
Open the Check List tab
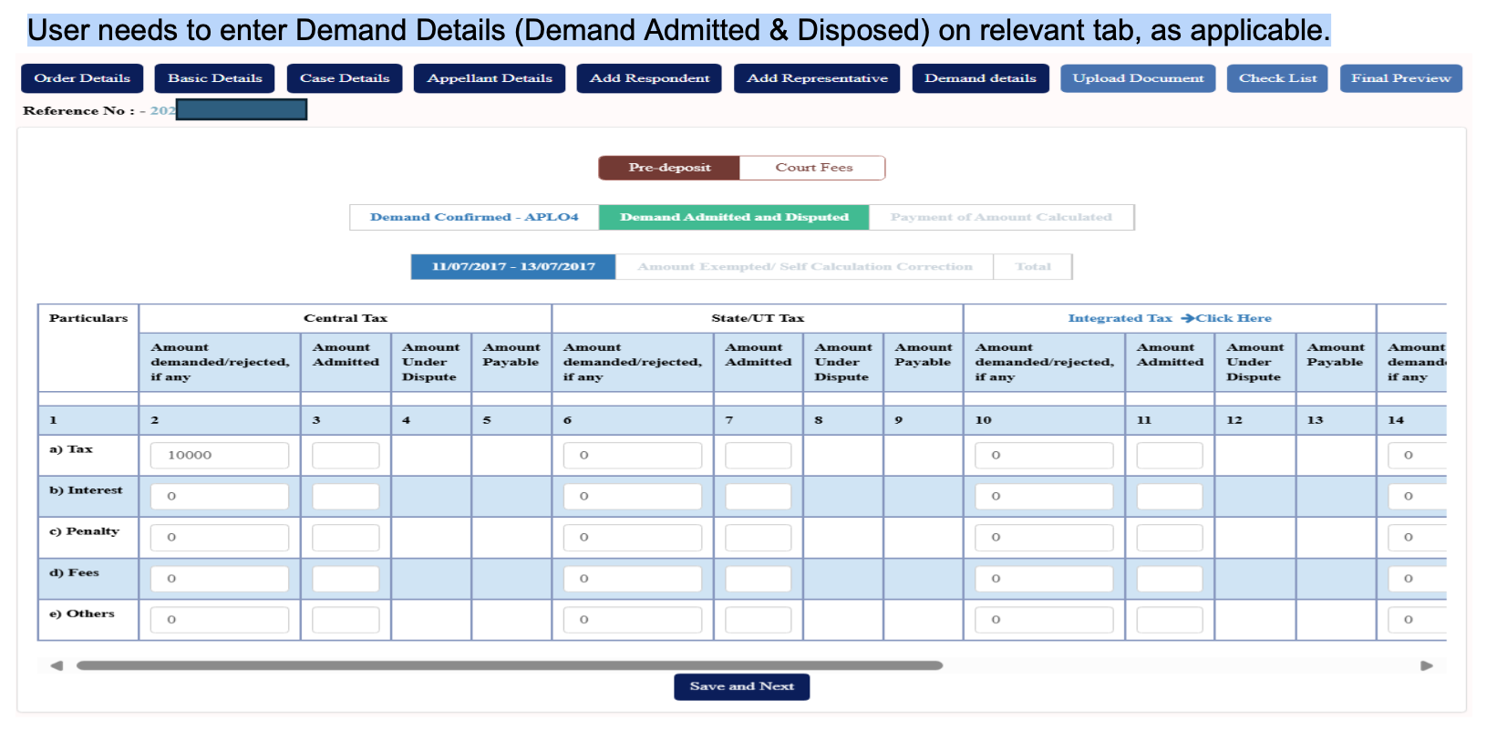1277,78
